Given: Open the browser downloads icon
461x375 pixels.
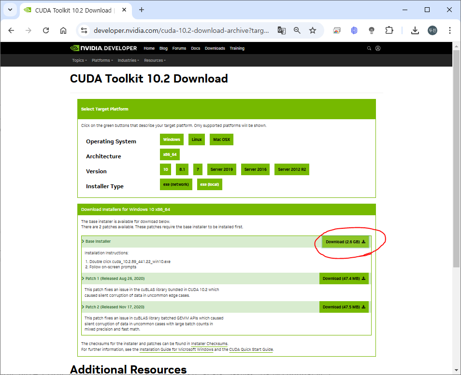Looking at the screenshot, I should click(415, 30).
